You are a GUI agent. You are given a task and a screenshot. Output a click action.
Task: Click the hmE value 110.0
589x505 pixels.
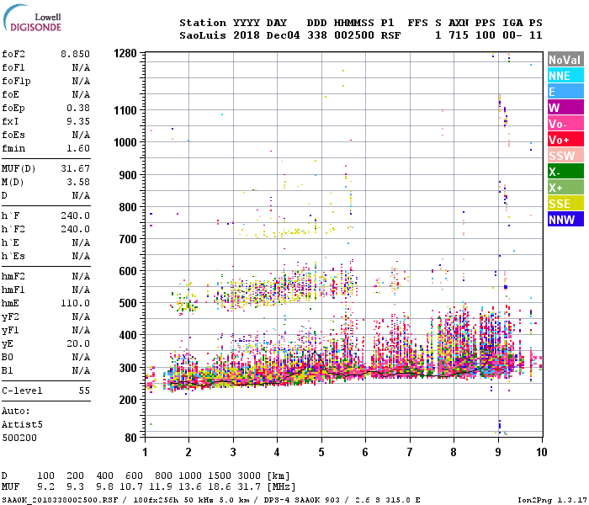pyautogui.click(x=75, y=303)
